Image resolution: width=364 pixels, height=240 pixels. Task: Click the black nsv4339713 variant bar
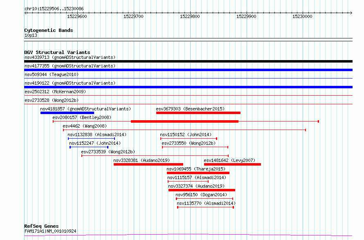(x=188, y=61)
